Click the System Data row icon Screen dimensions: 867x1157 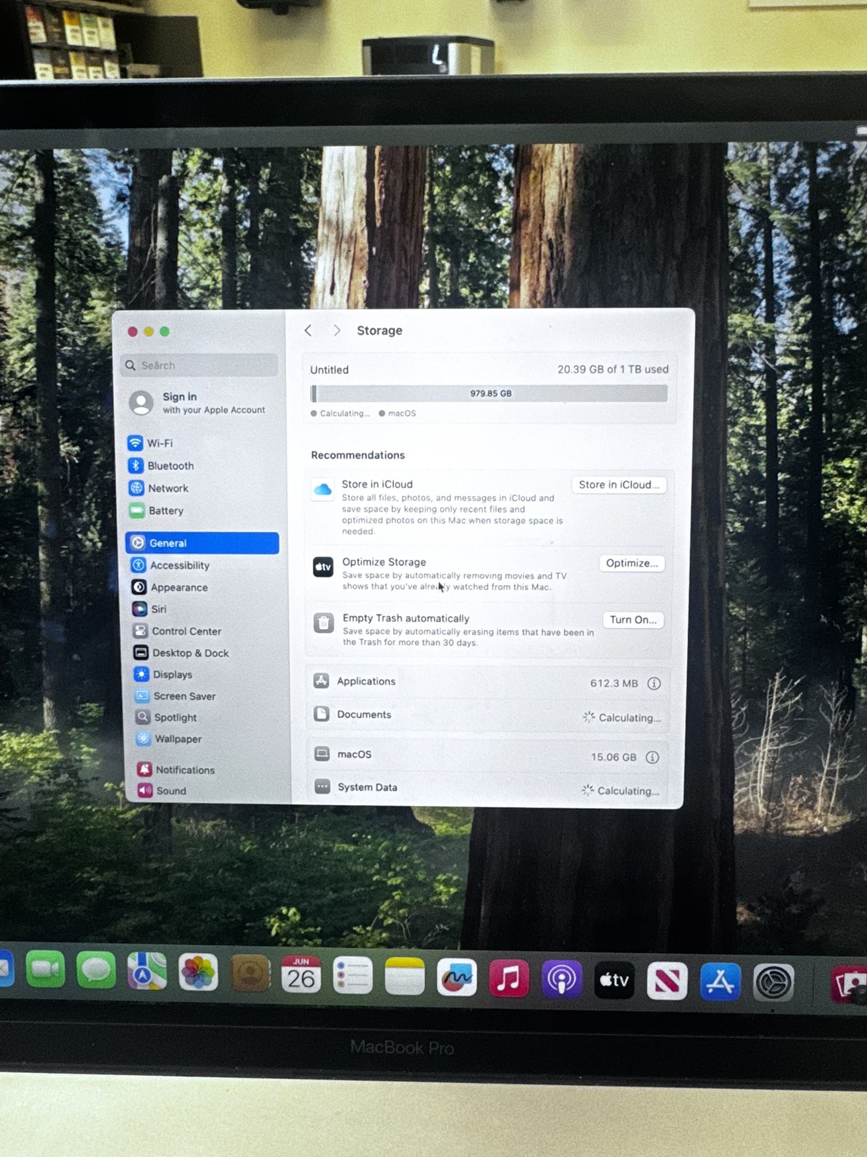point(323,787)
